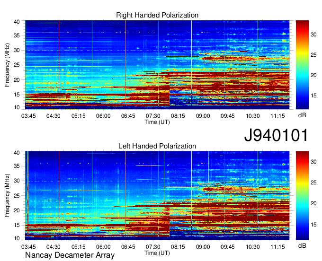Click the 20 MHz frequency tick on the Right Handed plot
This screenshot has height=261, width=322.
[x=17, y=80]
